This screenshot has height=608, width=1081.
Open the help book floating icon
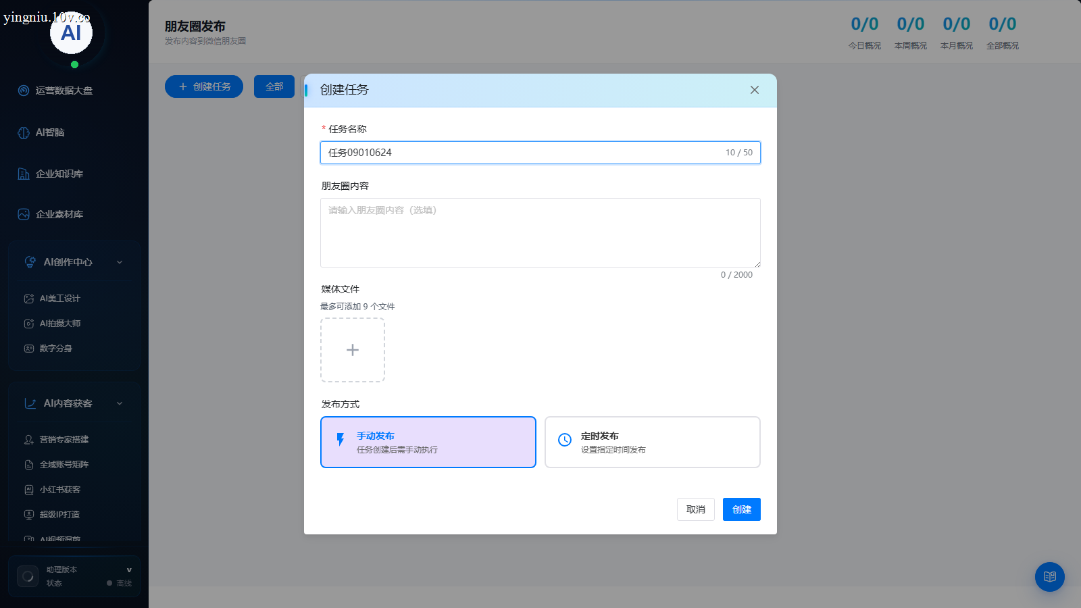[x=1050, y=577]
